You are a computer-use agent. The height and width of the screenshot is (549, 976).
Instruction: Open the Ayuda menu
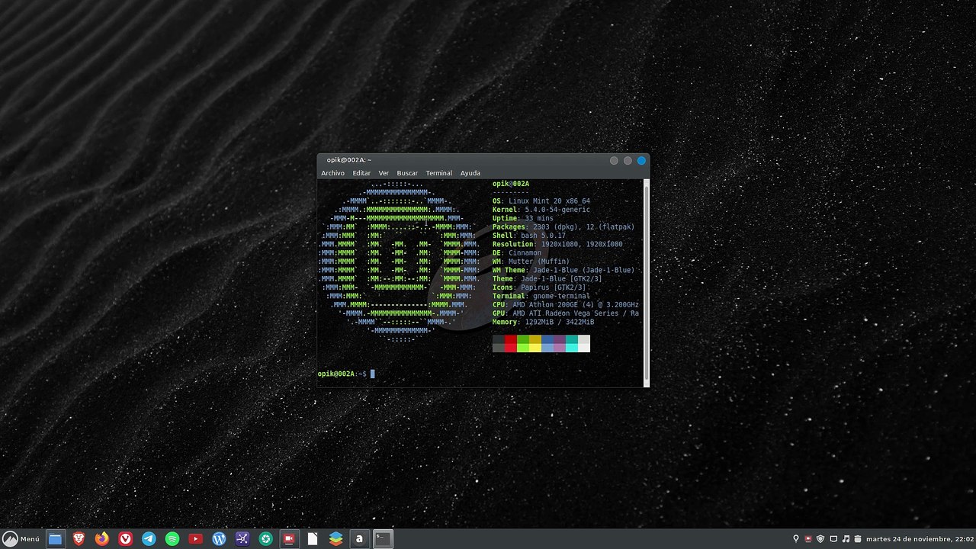[470, 173]
